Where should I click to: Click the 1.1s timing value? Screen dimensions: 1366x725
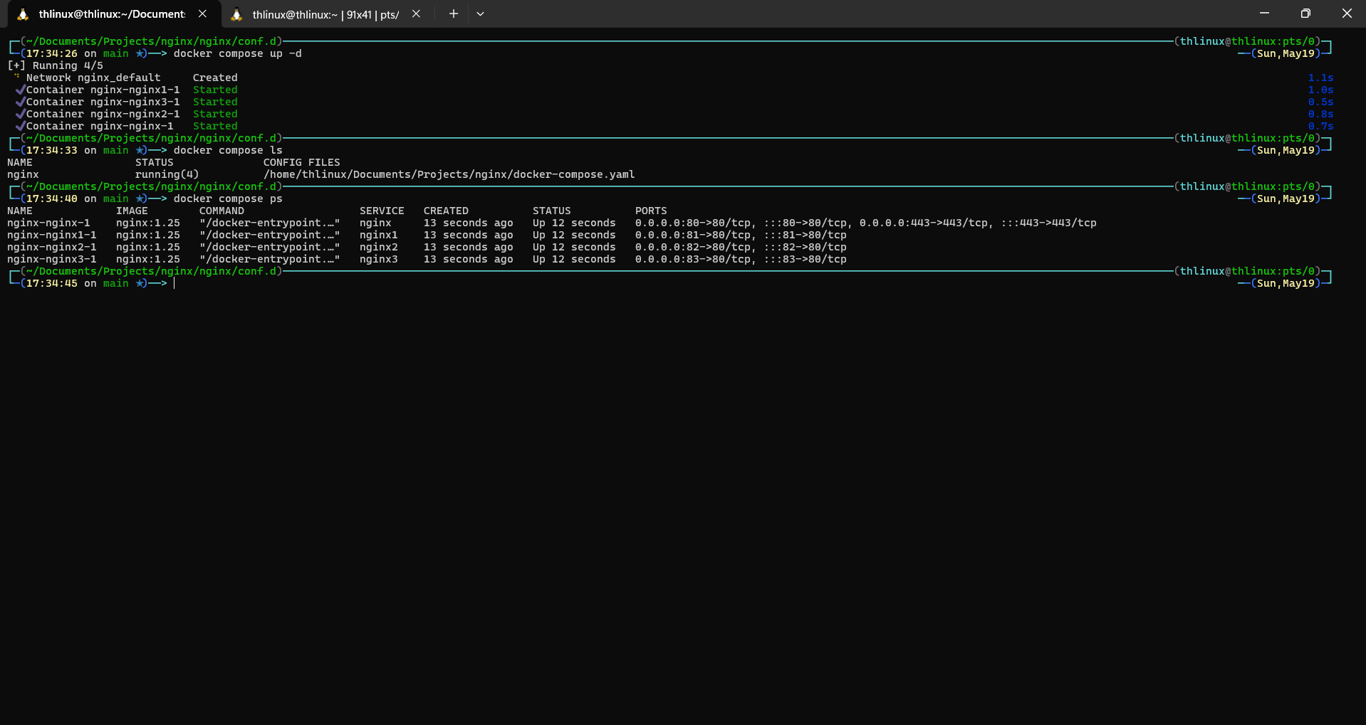[1320, 78]
